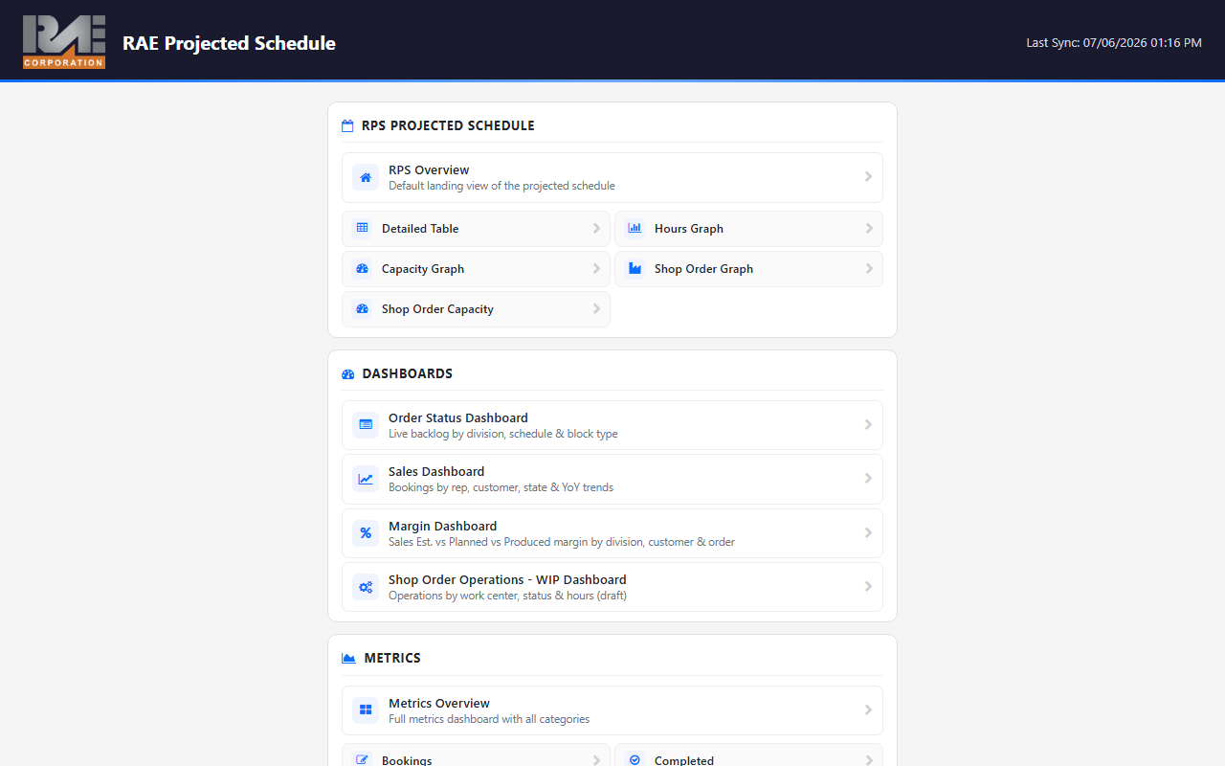The image size is (1225, 766).
Task: Click the list icon for Order Status Dashboard
Action: (366, 425)
